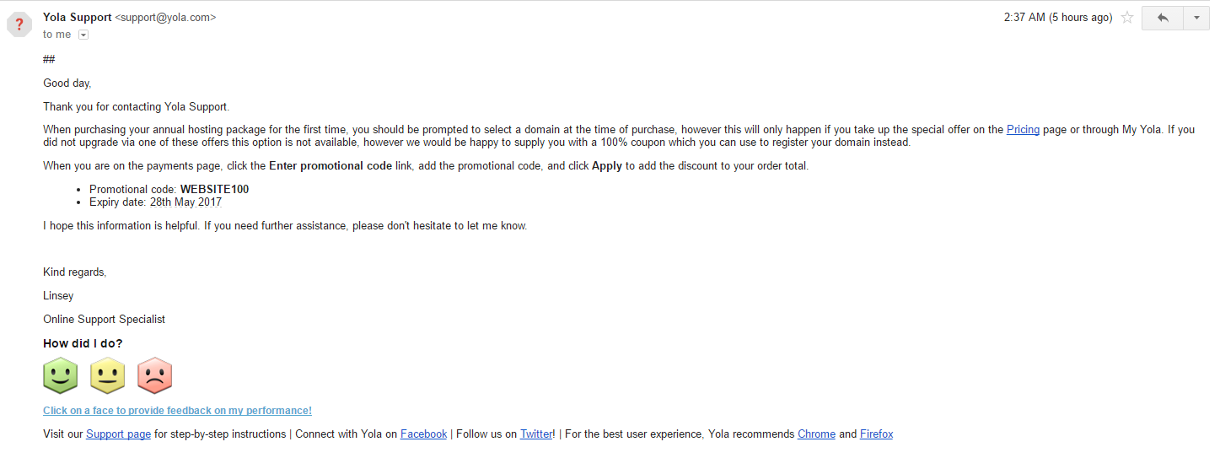Star this Yola Support email
Viewport: 1220px width, 458px height.
[1127, 18]
